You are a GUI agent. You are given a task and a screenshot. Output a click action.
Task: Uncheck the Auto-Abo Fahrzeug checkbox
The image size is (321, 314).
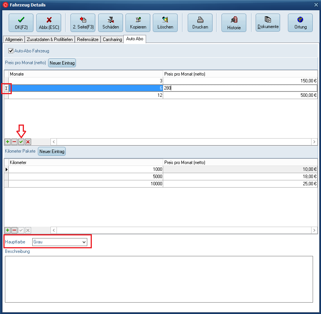[x=11, y=50]
